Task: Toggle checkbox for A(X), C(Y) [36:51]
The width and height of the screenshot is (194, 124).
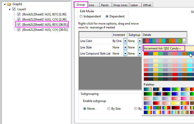Action: click(19, 30)
